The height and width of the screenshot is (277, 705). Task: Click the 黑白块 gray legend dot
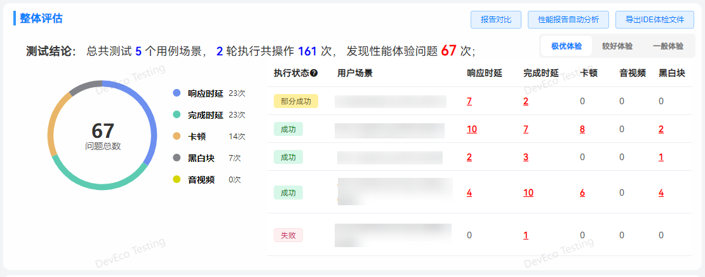[x=177, y=158]
